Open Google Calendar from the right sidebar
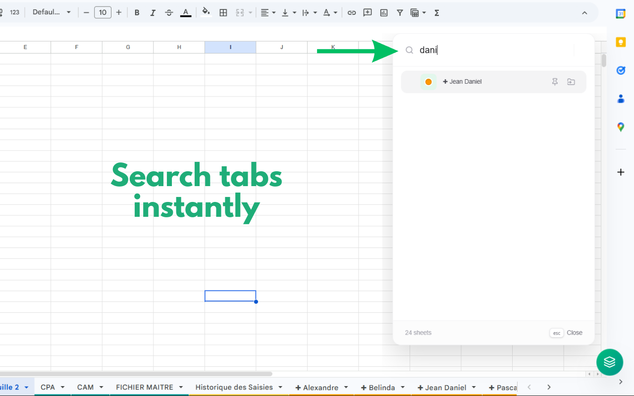Screen dimensions: 634x396 [621, 13]
